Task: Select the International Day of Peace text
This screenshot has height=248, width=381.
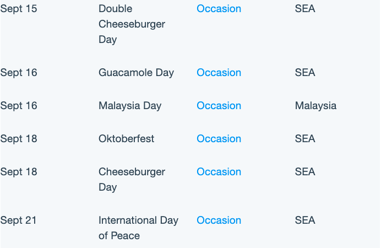Action: pos(138,228)
